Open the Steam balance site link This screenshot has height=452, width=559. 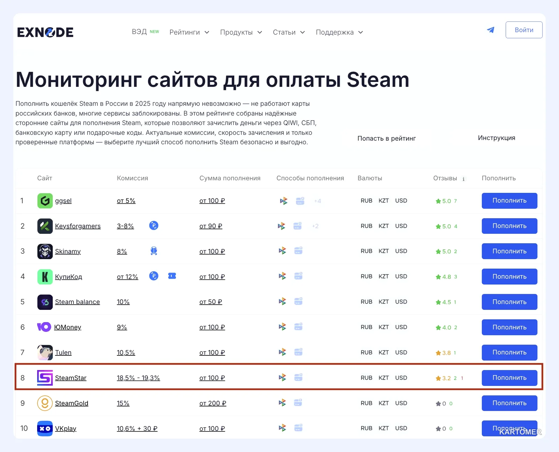(77, 302)
